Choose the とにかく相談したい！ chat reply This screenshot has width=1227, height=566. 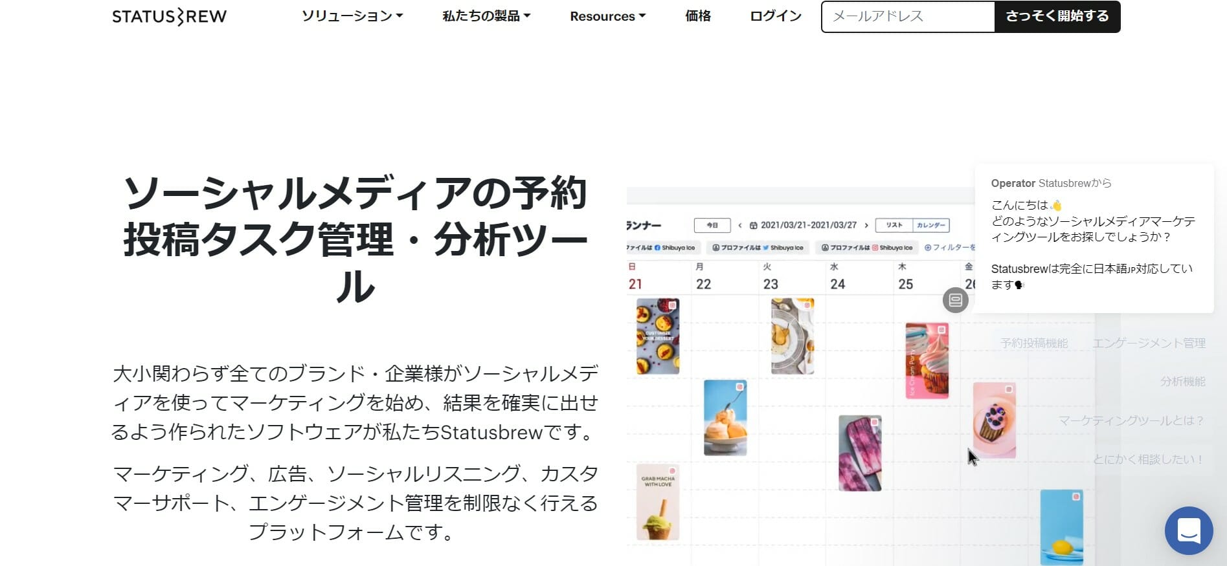[x=1149, y=459]
